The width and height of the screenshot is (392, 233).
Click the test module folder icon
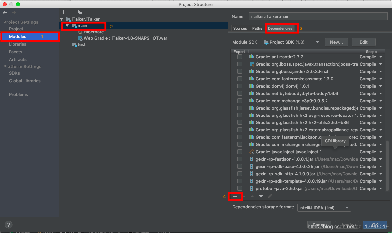point(74,45)
